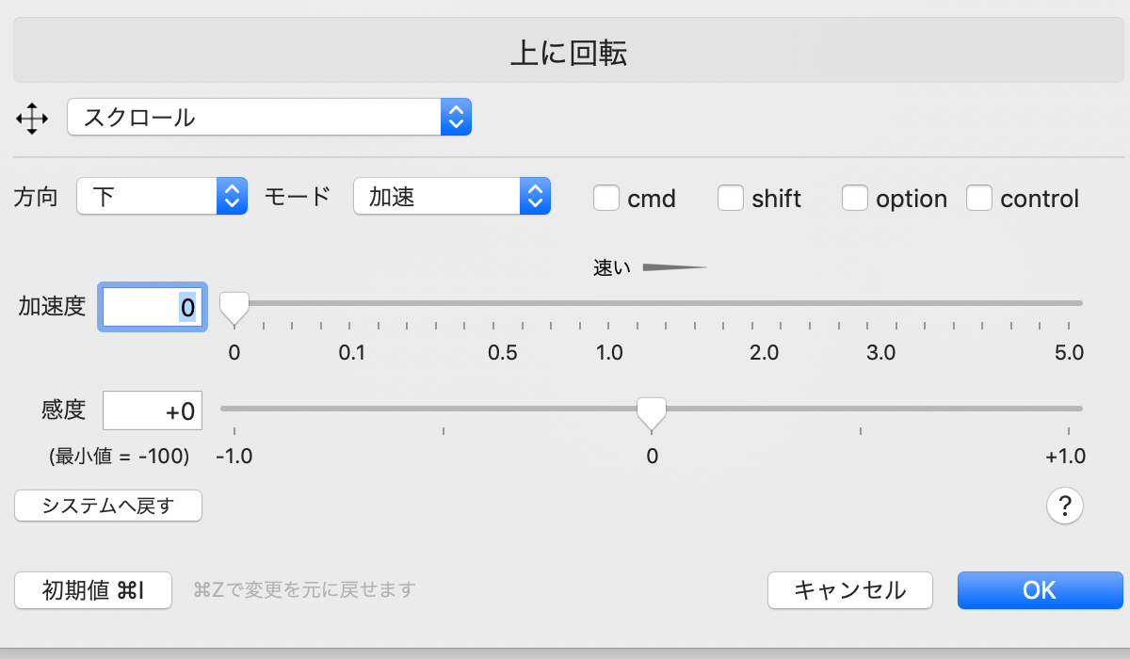Click the 速い speed wedge indicator
Image resolution: width=1130 pixels, height=659 pixels.
673,268
